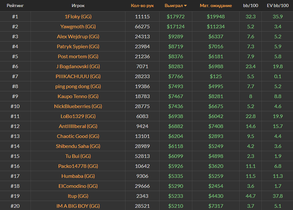Click the Post mortem (GG) link
This screenshot has width=293, height=210.
coord(78,56)
